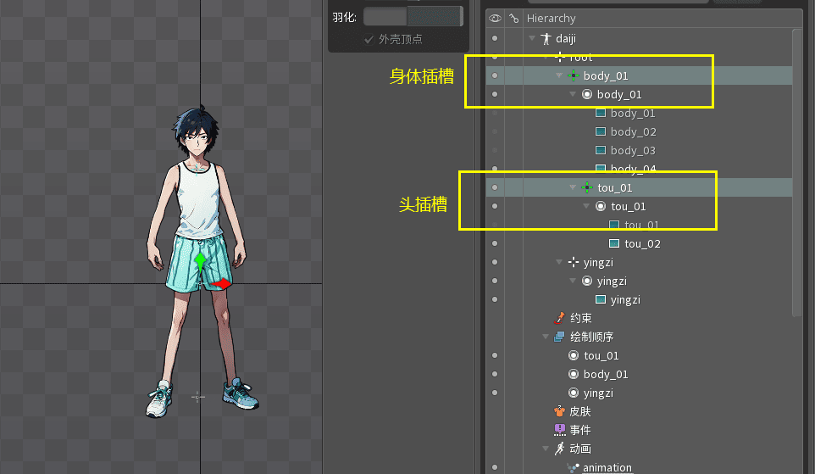Click the 羽化 feather slider
Image resolution: width=815 pixels, height=474 pixels.
click(412, 16)
